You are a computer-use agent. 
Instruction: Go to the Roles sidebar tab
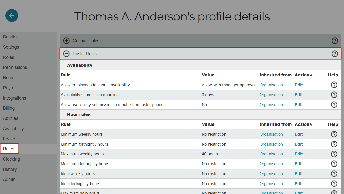9,57
